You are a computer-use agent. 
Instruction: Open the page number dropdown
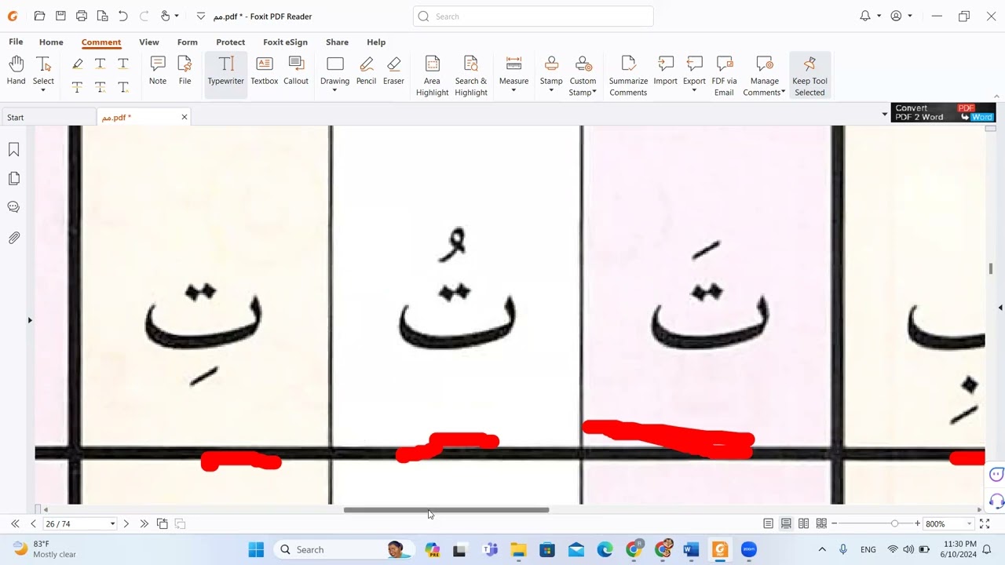[x=112, y=523]
